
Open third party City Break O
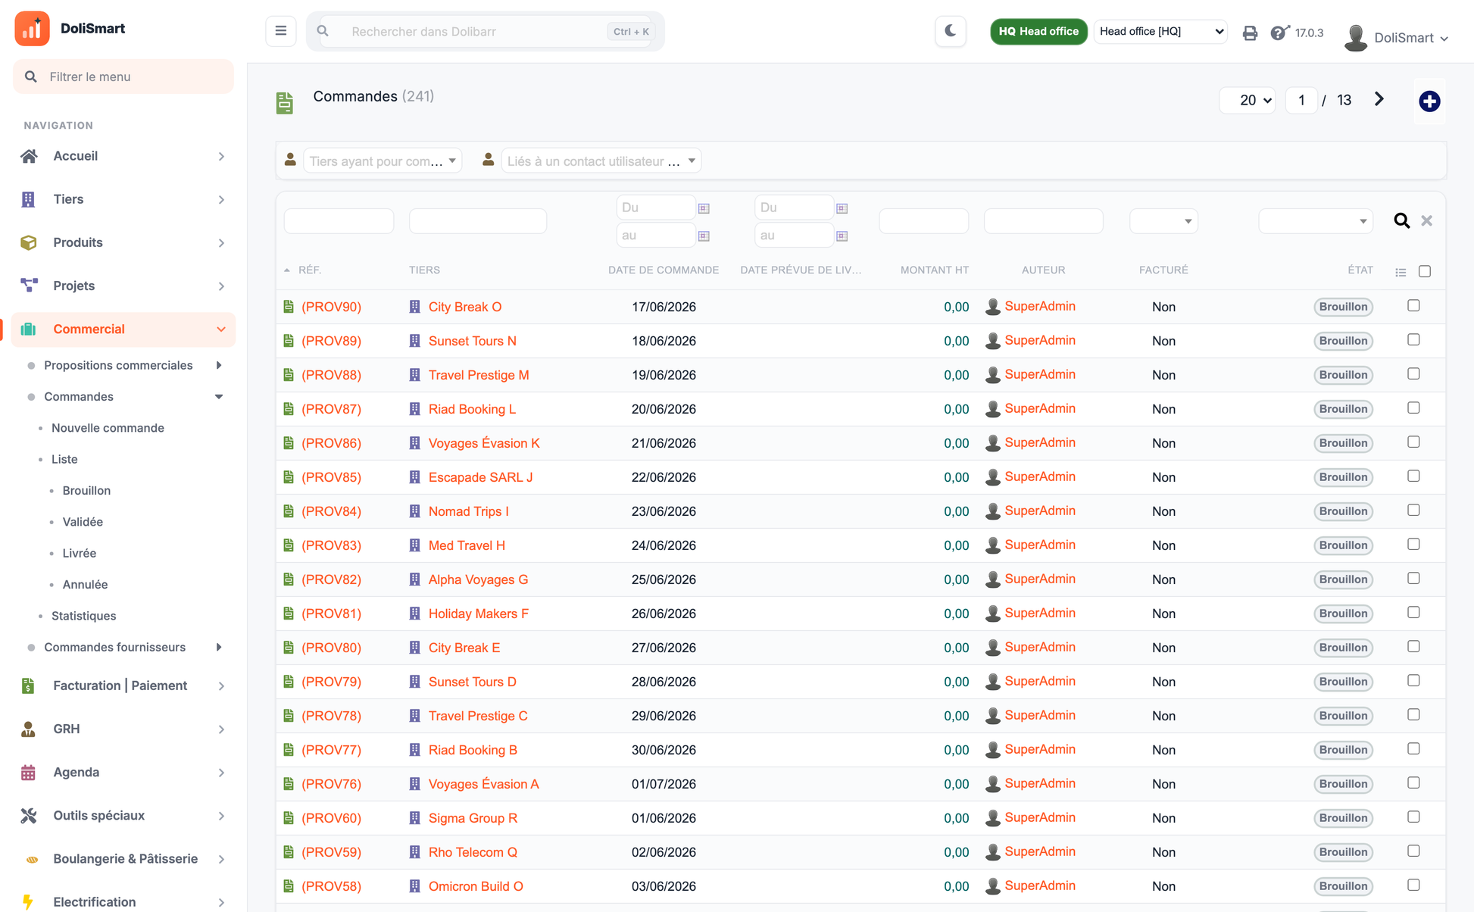pos(465,307)
